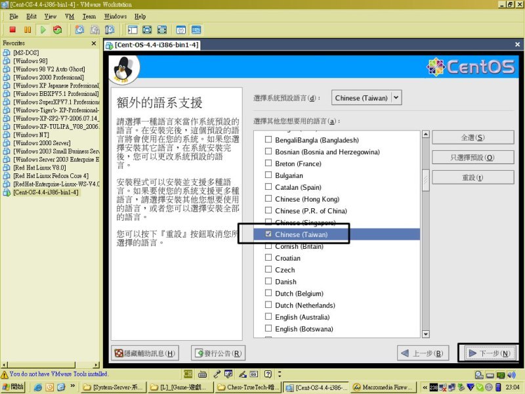
Task: Click the language list scrollbar up arrow
Action: click(426, 134)
